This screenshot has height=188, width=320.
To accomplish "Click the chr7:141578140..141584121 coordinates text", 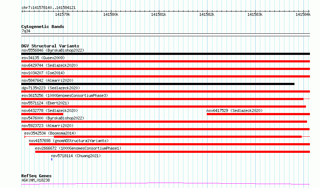I will pos(49,8).
